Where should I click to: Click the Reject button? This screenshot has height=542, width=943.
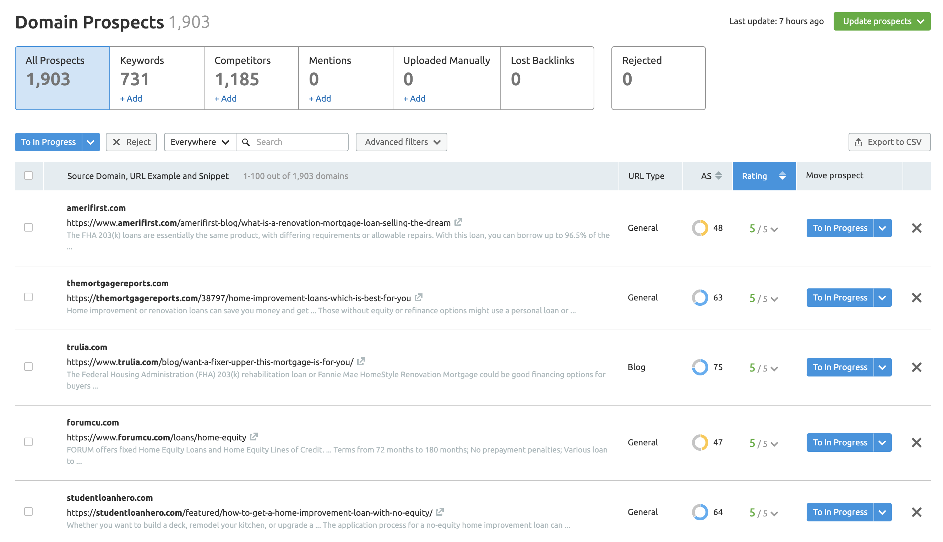(x=131, y=142)
